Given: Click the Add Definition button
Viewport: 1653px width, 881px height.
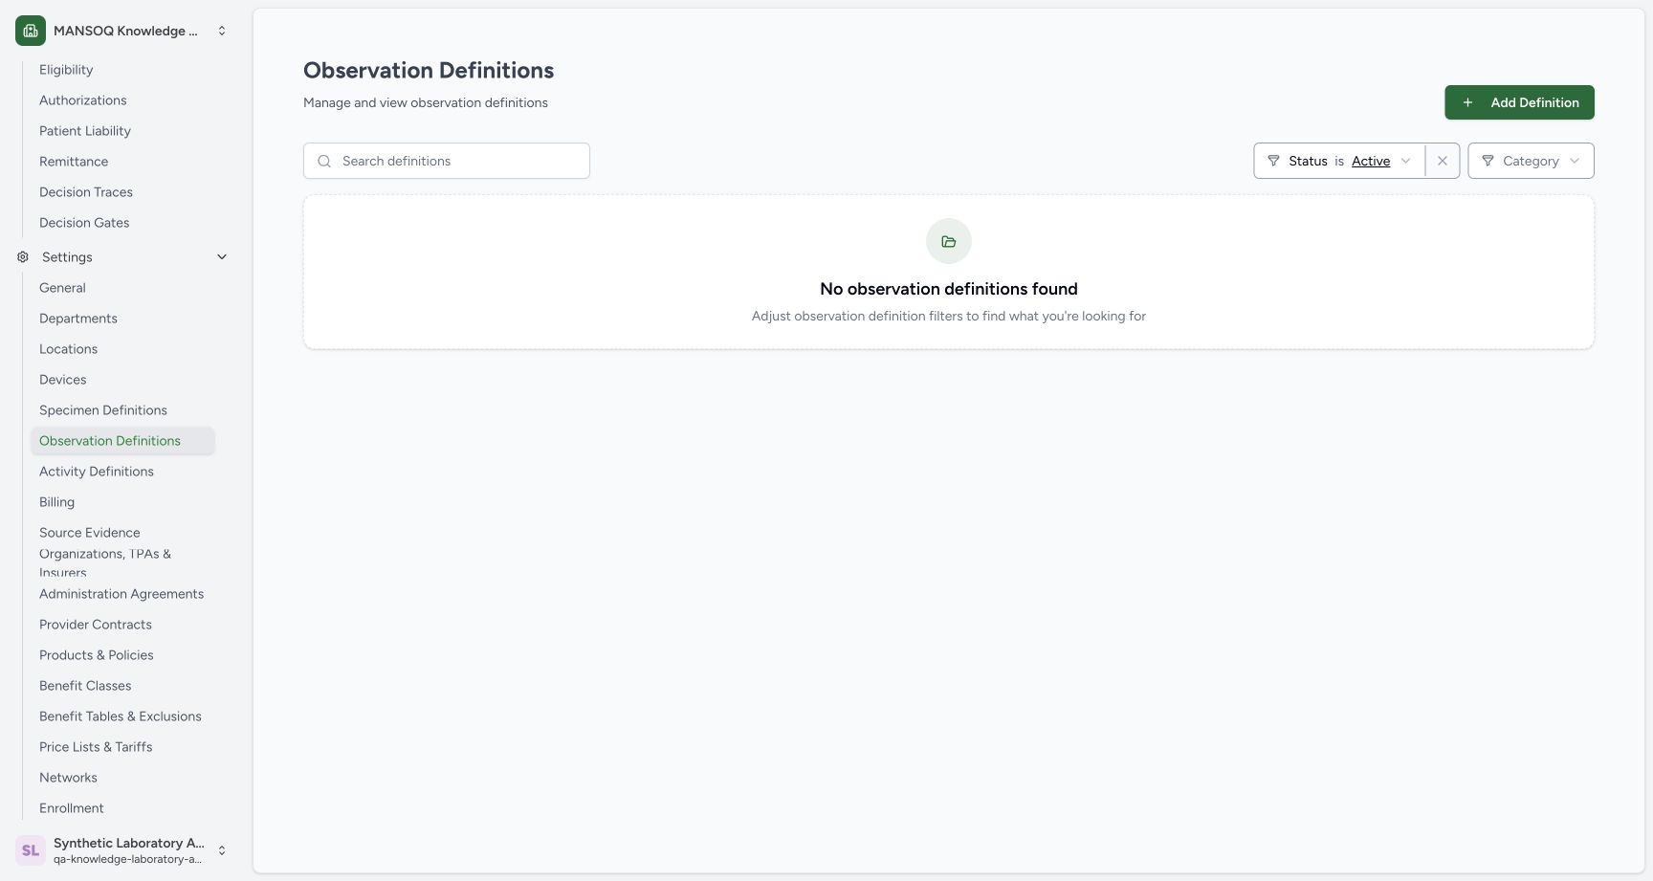Looking at the screenshot, I should coord(1519,102).
